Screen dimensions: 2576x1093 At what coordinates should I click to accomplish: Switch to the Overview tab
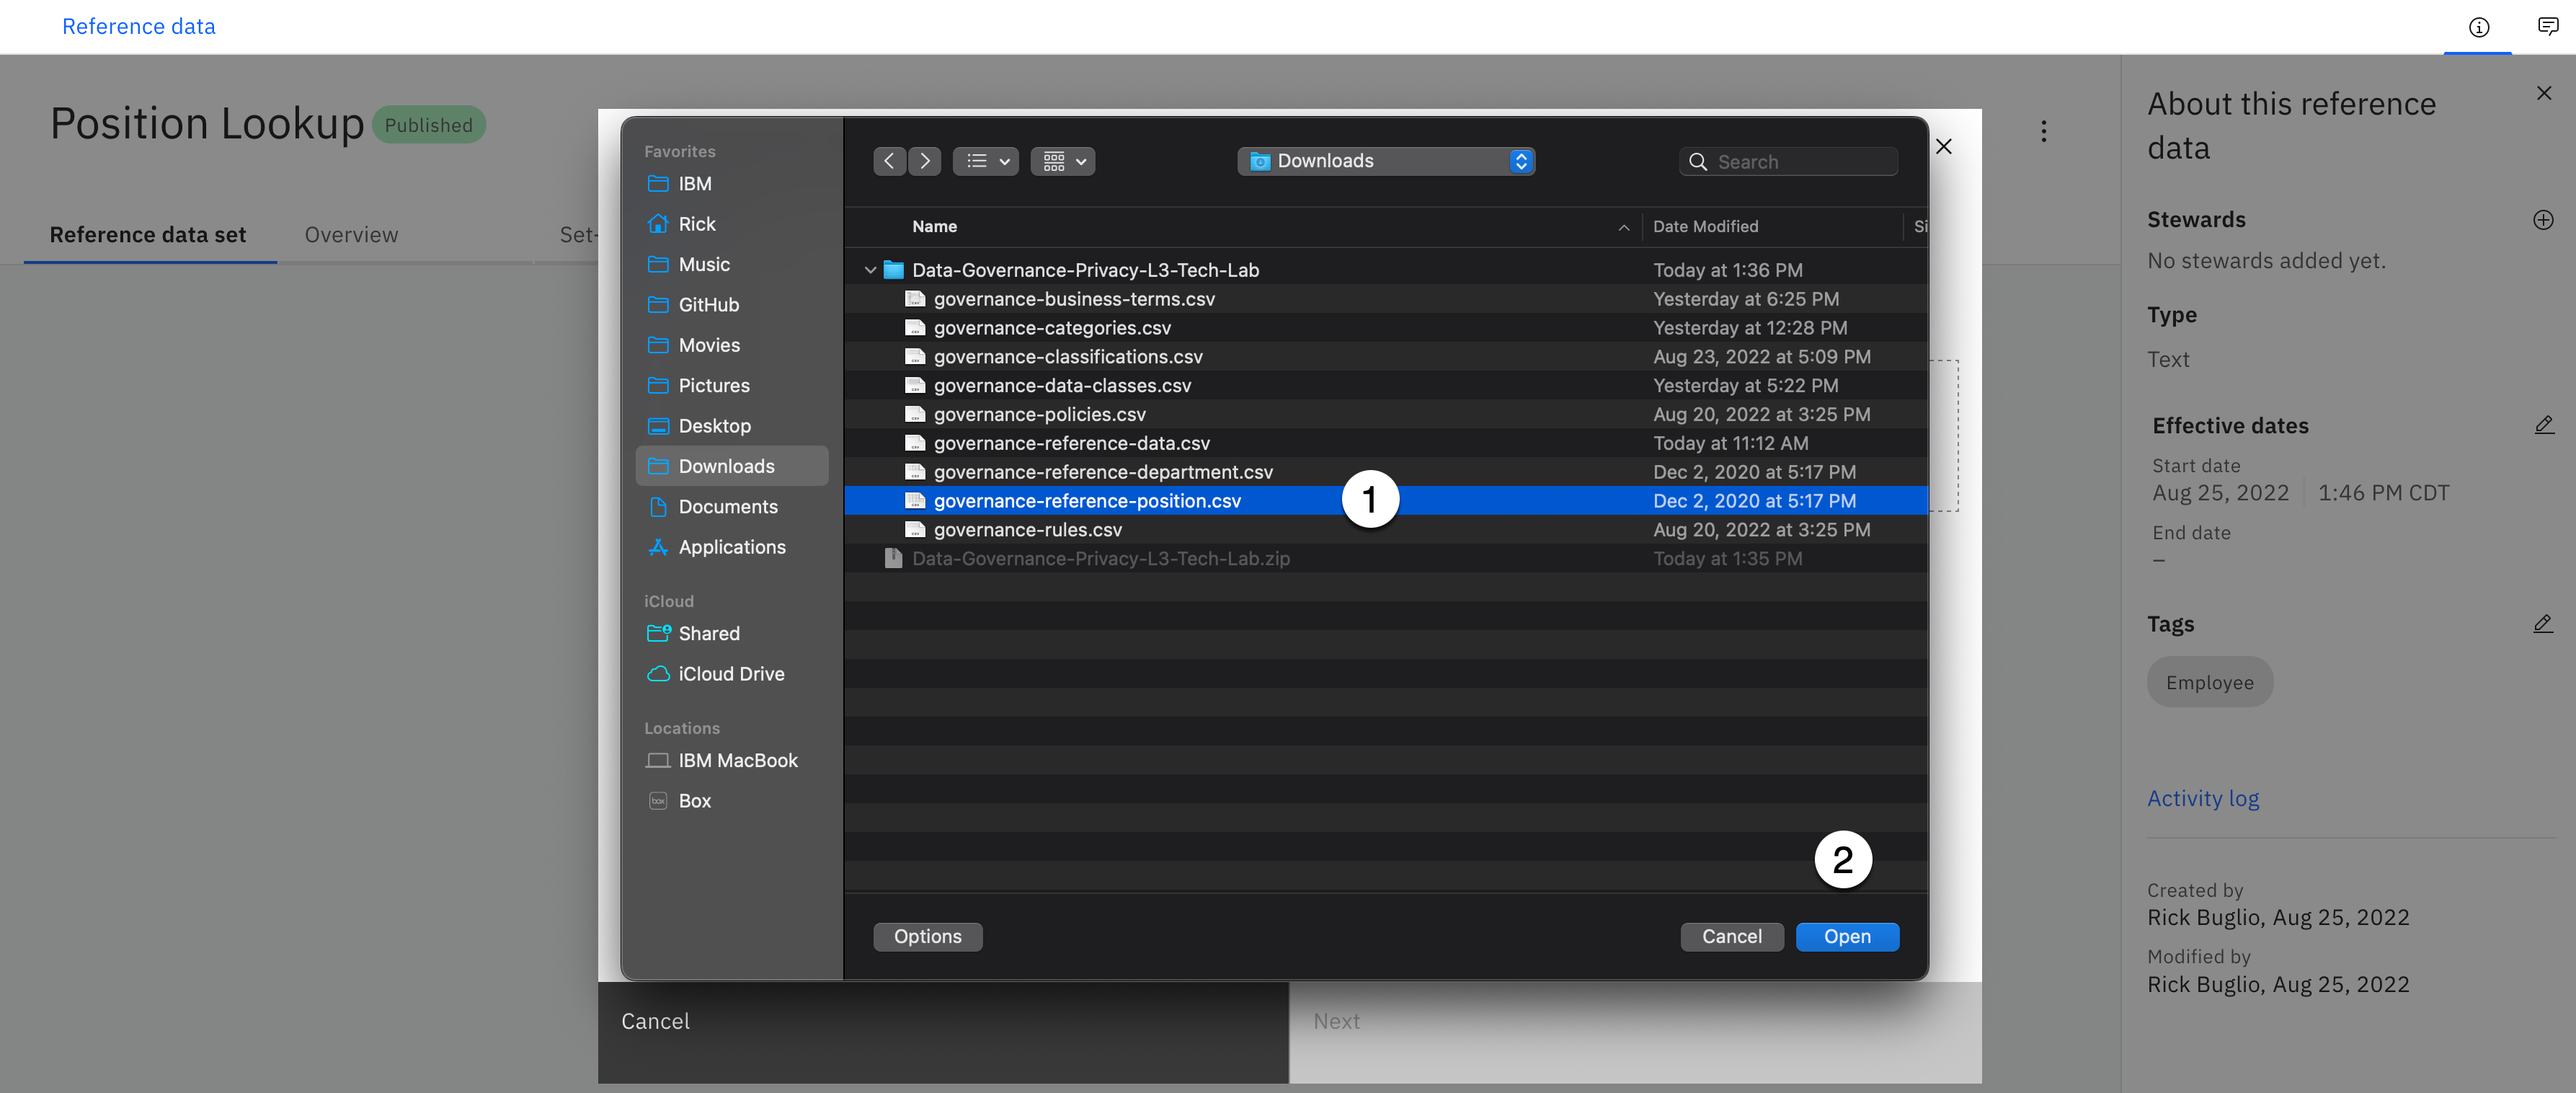pyautogui.click(x=351, y=235)
